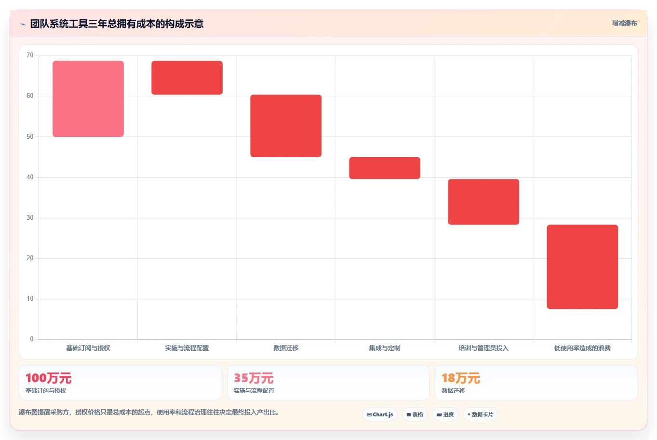657x440 pixels.
Task: Click the red 实施与流程配置 bar
Action: [x=187, y=78]
